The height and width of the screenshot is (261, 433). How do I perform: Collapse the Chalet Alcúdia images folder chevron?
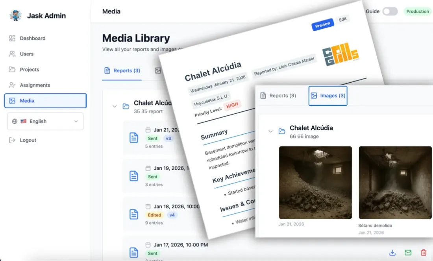pos(270,131)
